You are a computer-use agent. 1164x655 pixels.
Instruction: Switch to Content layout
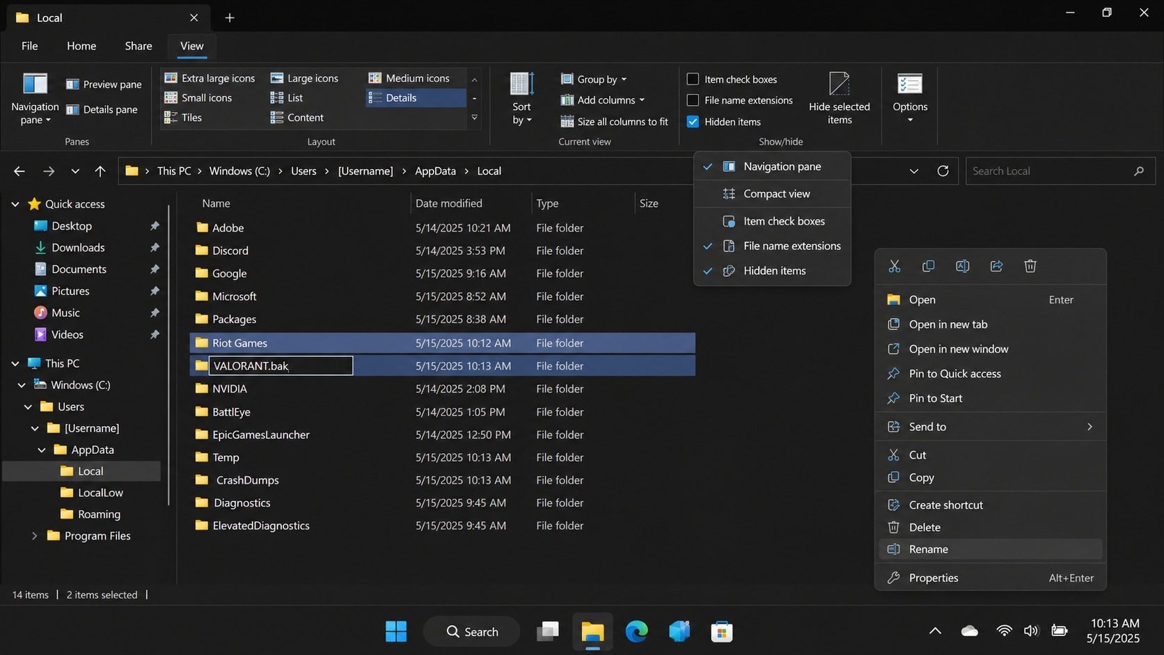(297, 118)
